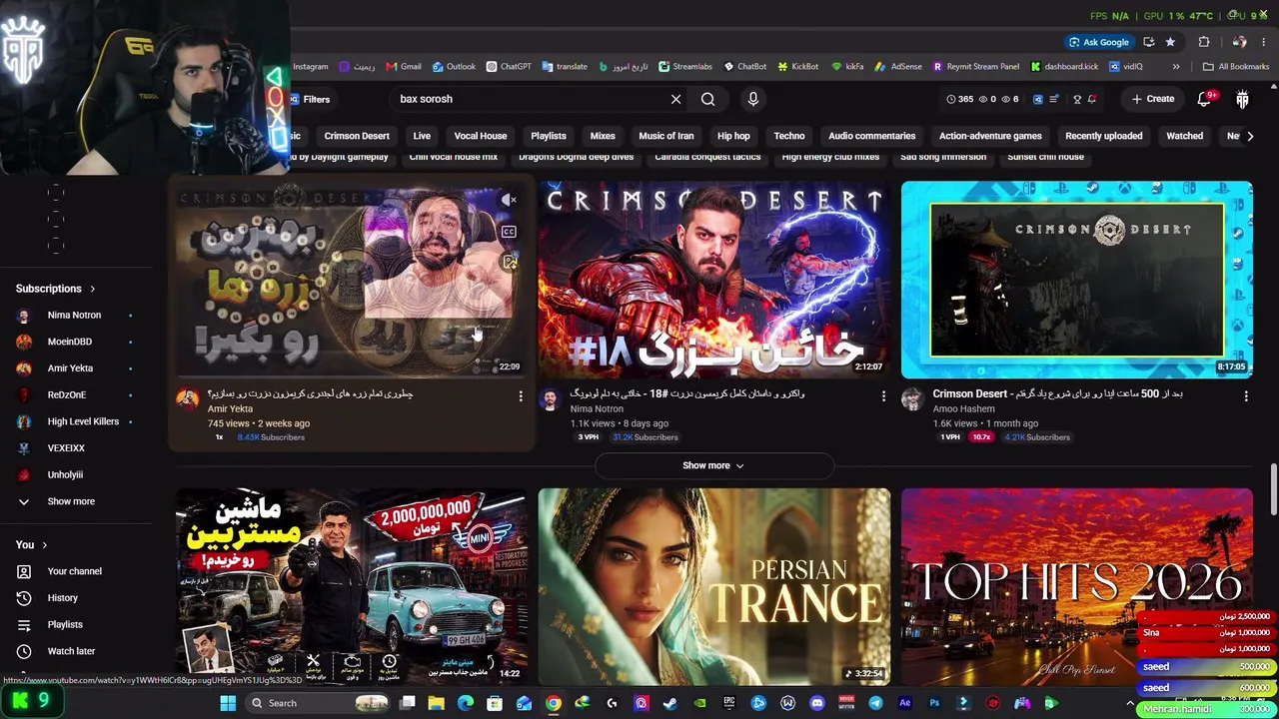
Task: Click the search magnifier button
Action: [x=707, y=99]
